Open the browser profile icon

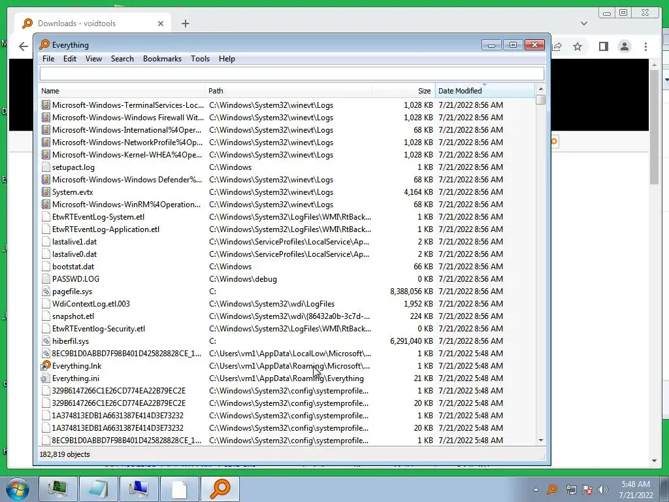coord(624,46)
